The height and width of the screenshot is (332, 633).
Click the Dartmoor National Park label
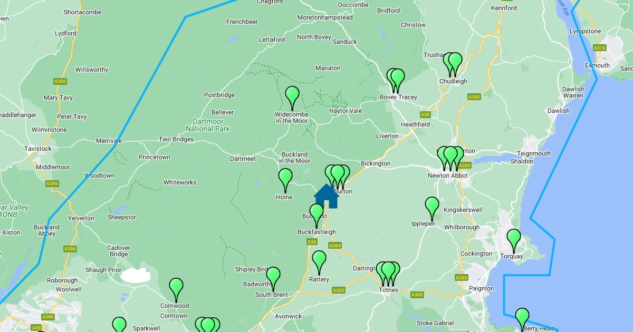208,125
